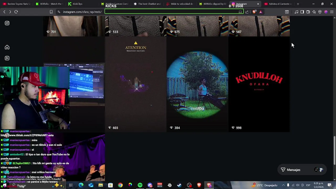Close the Instagram tab

click(258, 4)
